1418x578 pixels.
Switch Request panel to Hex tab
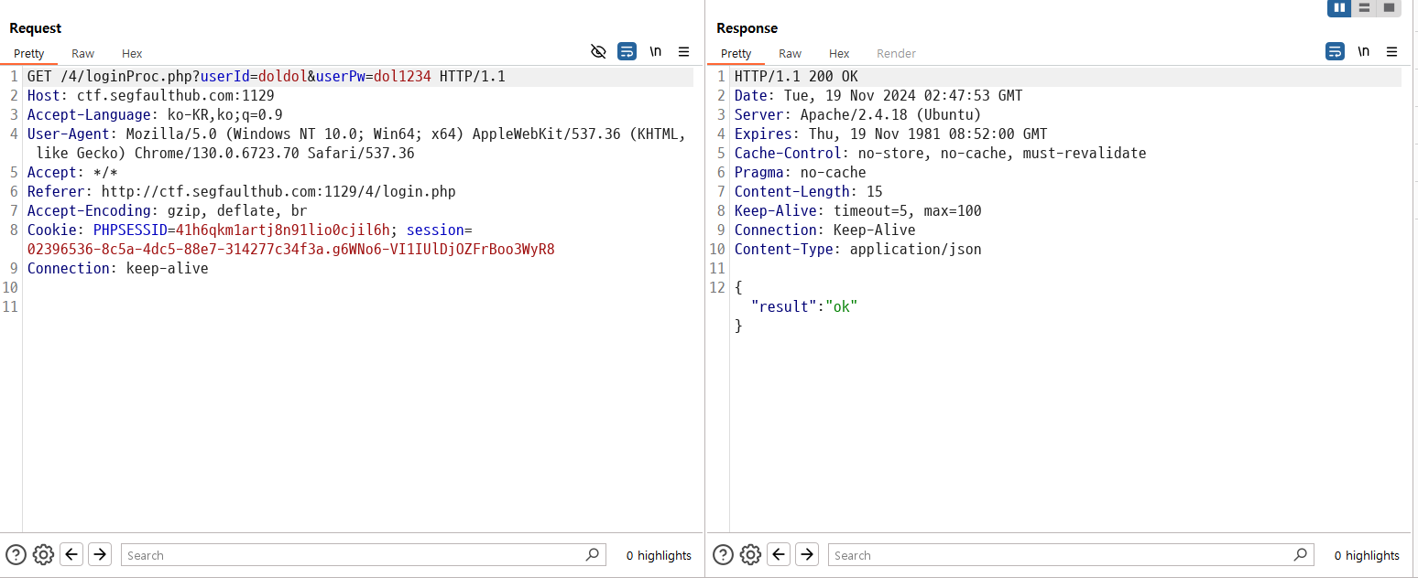point(132,53)
